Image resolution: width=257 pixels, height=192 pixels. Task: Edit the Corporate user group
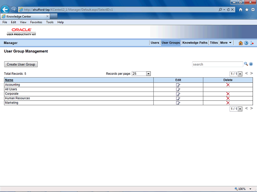point(178,94)
